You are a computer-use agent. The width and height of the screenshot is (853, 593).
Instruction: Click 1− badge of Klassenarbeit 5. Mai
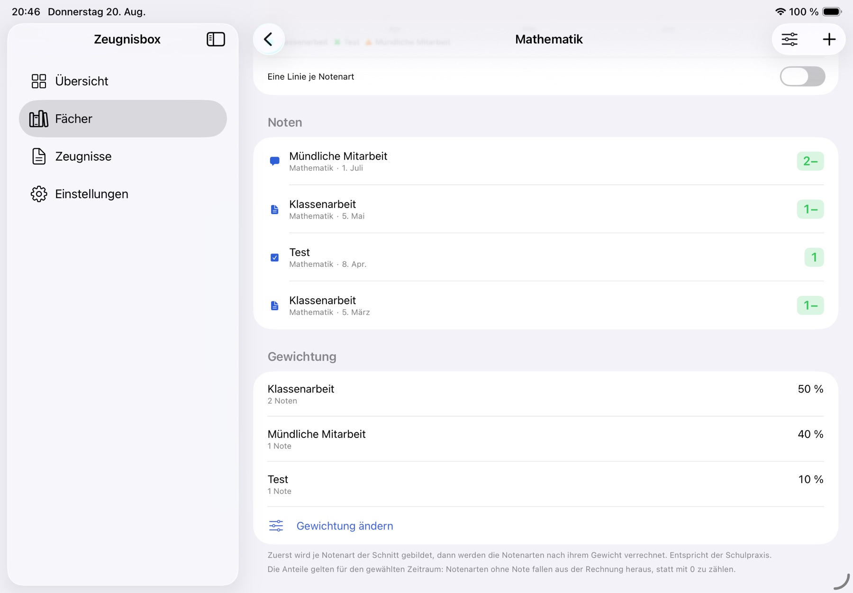810,209
